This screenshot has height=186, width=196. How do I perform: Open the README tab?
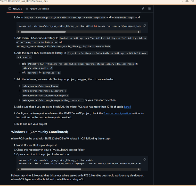click(x=15, y=8)
